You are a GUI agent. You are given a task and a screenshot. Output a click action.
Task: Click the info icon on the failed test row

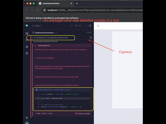coord(91,38)
